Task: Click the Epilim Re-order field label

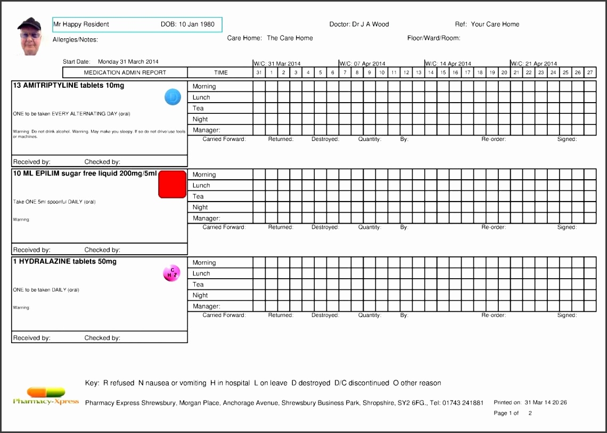Action: 494,227
